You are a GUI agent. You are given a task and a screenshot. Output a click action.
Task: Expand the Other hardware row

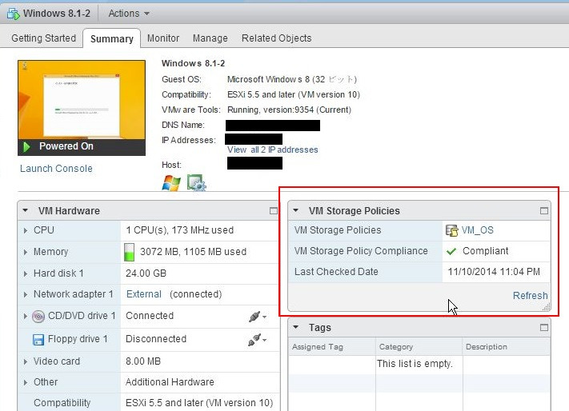pyautogui.click(x=25, y=382)
